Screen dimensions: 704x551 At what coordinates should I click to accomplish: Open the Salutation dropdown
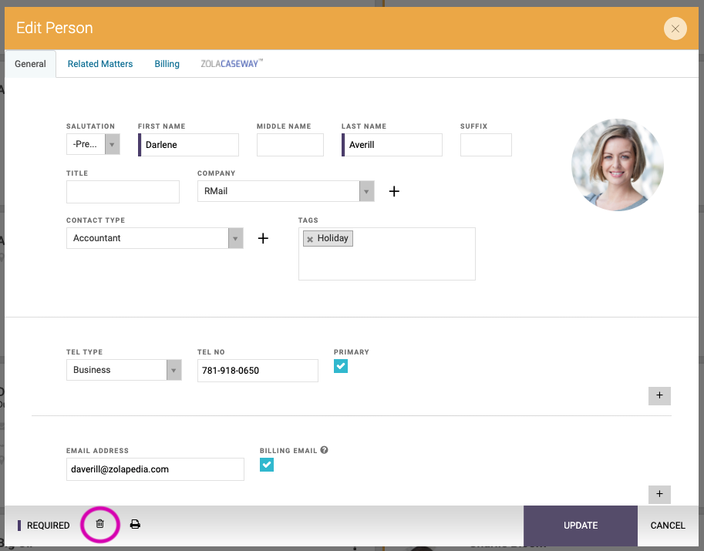pos(93,144)
